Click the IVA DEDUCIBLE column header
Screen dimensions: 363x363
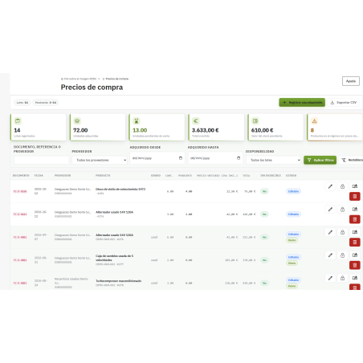tap(271, 176)
